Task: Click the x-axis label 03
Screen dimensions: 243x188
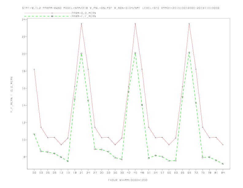Action: click(41, 173)
